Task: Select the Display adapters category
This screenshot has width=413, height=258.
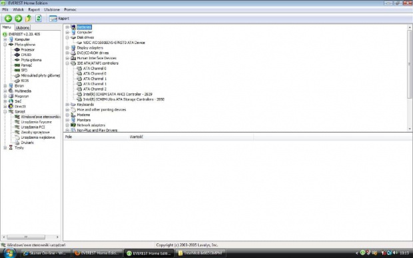Action: coord(90,48)
